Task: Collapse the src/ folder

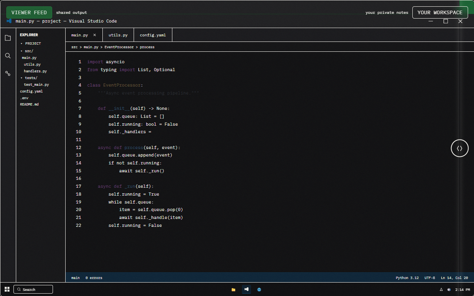Action: [22, 51]
